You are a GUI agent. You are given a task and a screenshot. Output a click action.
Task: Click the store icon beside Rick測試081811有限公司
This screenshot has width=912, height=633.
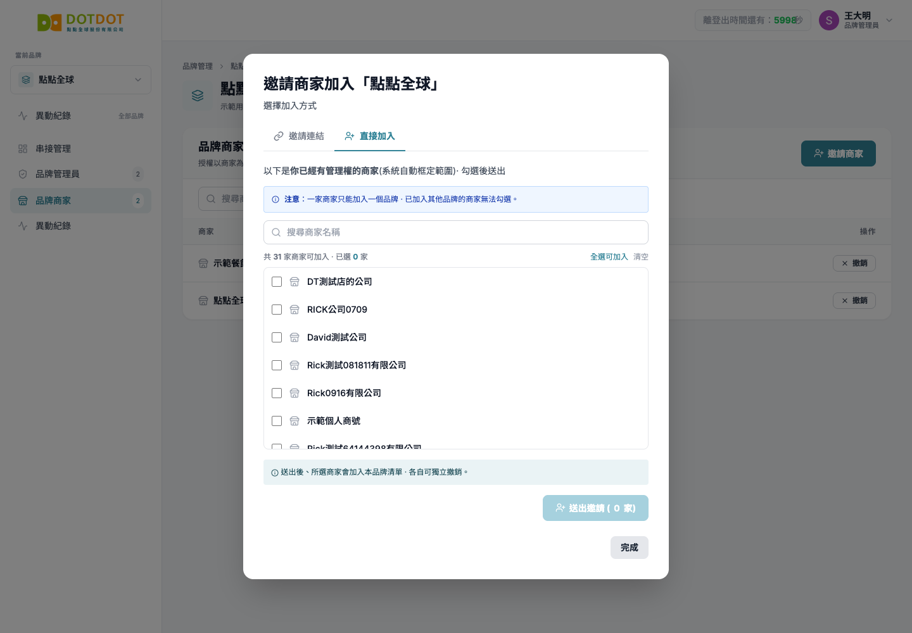tap(294, 365)
